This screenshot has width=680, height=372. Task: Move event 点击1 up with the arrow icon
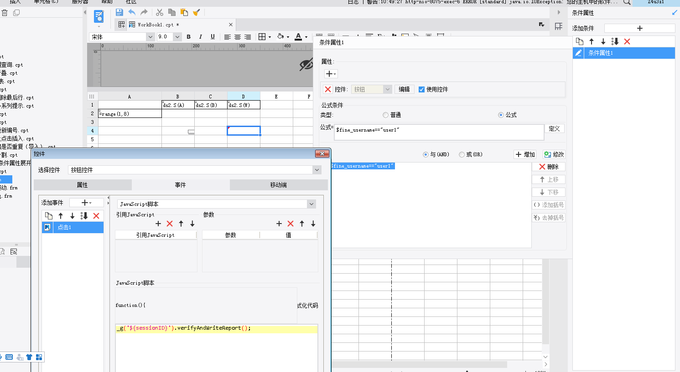pos(61,216)
